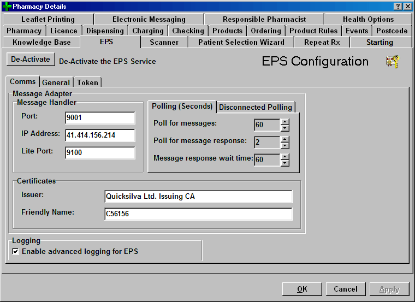Click the Issuer certificate text field
This screenshot has height=302, width=415.
(x=198, y=197)
